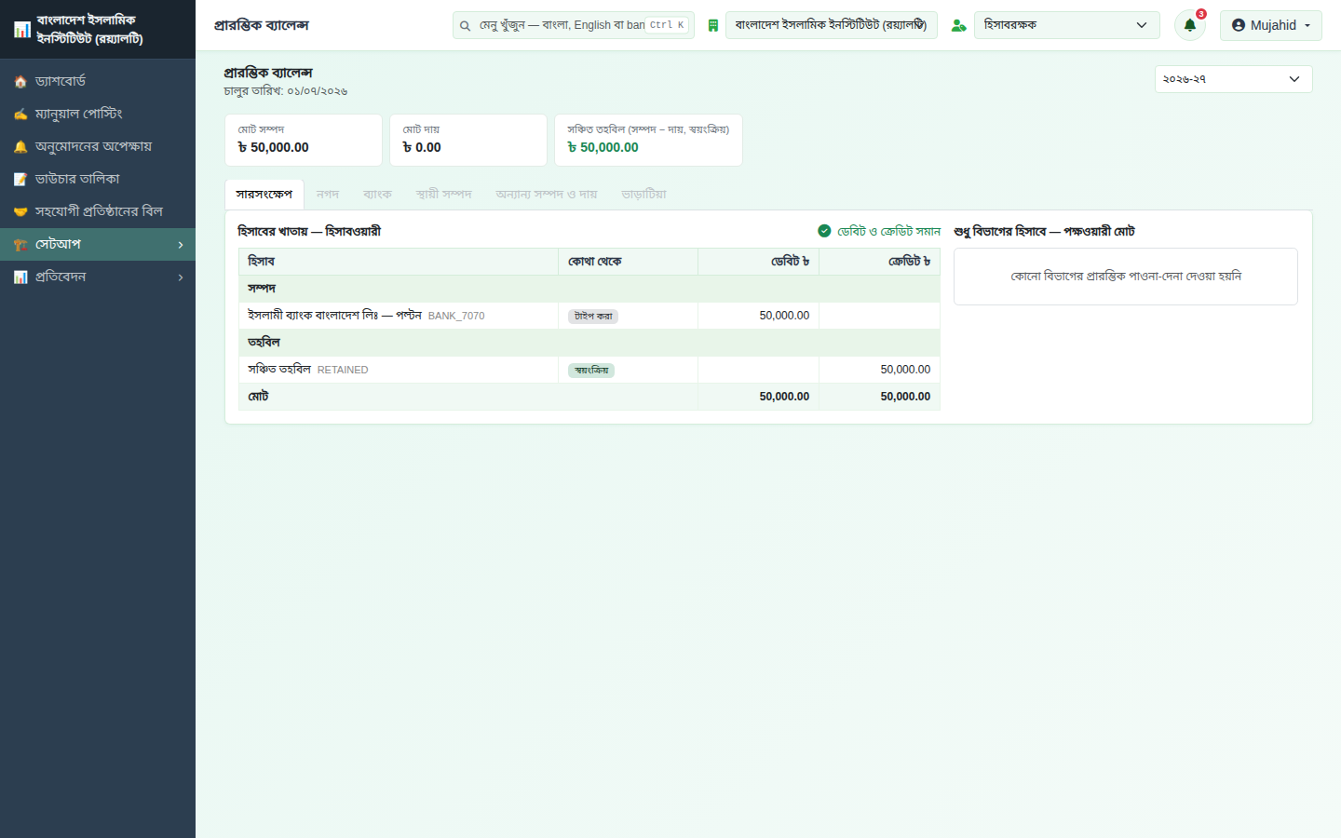Open the হিসাবরক্ষক role dropdown
This screenshot has width=1341, height=838.
point(1067,25)
